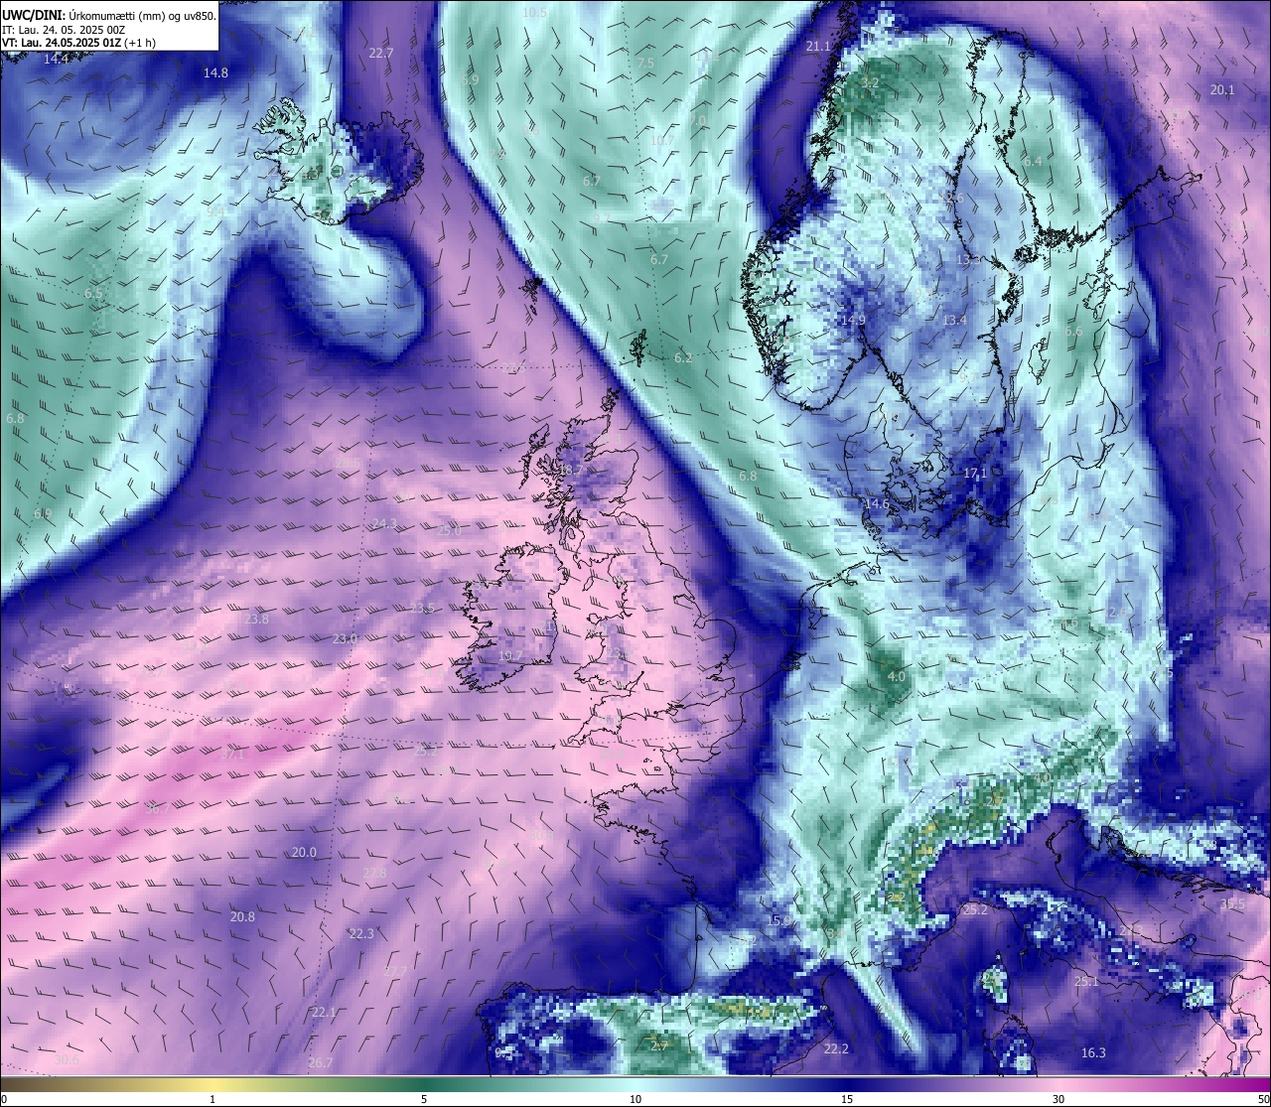Click the 2.7 value label

click(x=659, y=1045)
